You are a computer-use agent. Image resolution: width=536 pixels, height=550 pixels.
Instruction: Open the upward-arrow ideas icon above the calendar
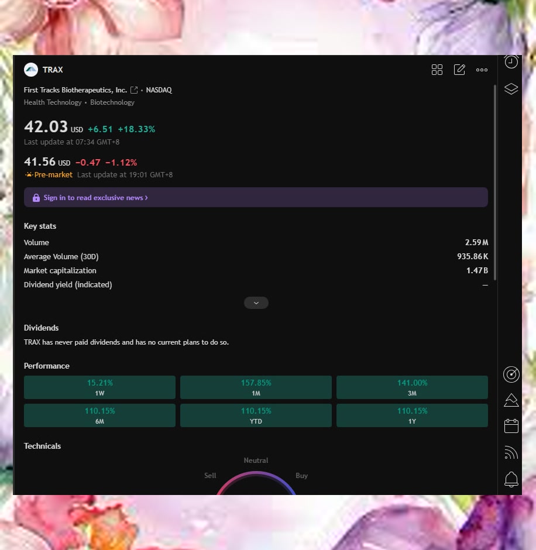click(511, 400)
